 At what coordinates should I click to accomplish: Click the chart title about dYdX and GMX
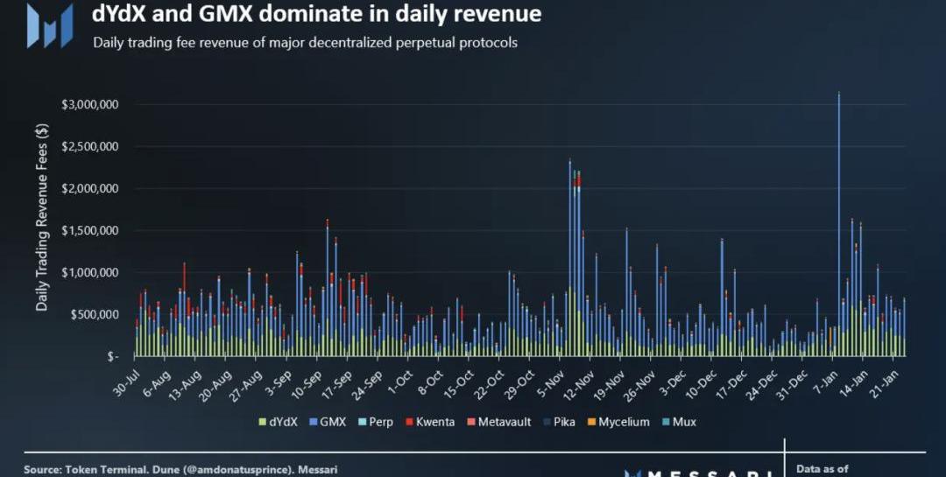click(x=316, y=15)
